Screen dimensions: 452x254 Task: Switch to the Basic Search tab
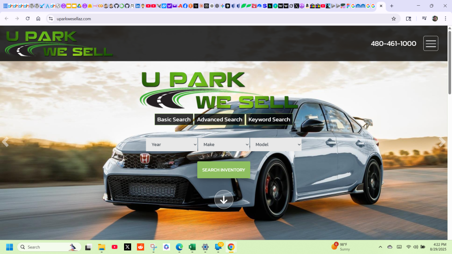(x=174, y=120)
